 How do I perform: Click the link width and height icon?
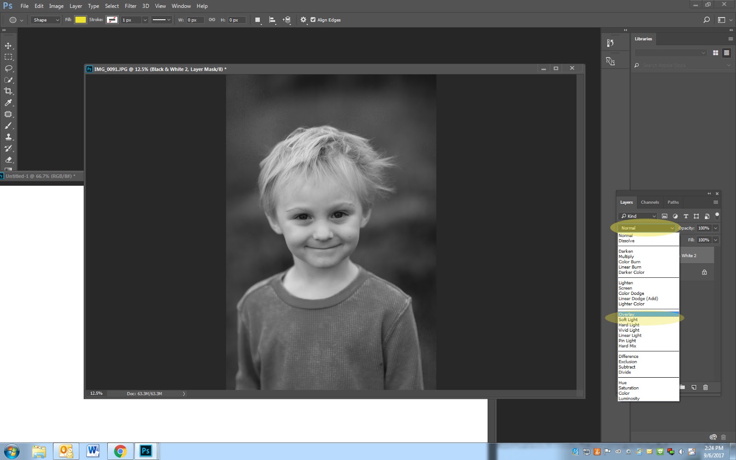click(212, 20)
